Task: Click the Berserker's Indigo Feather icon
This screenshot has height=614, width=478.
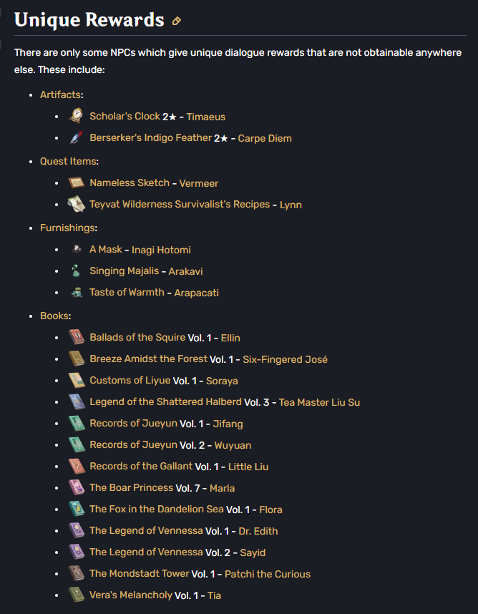Action: click(77, 138)
